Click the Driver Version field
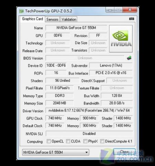Screen dimensions: 155x166 pyautogui.click(x=89, y=110)
